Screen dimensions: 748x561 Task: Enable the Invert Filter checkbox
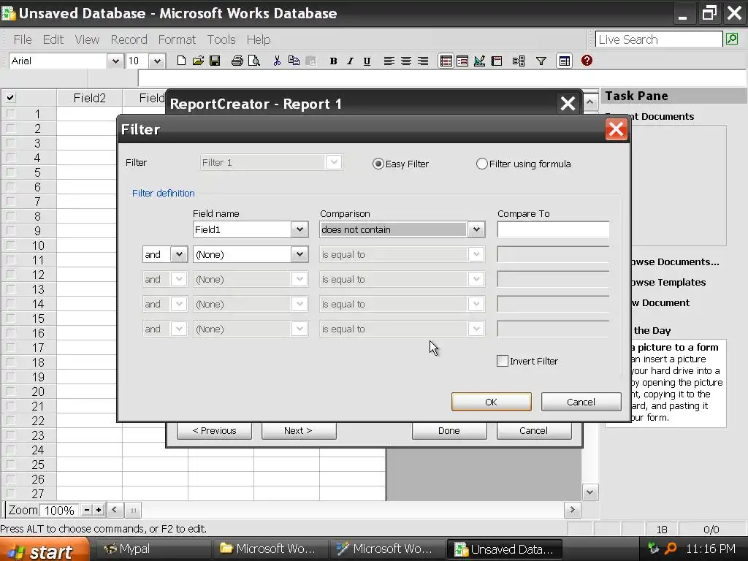click(503, 361)
